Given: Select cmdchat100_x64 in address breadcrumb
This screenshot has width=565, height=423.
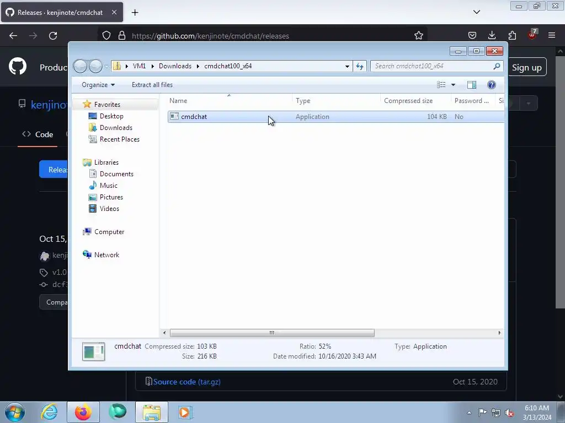Looking at the screenshot, I should (x=228, y=66).
